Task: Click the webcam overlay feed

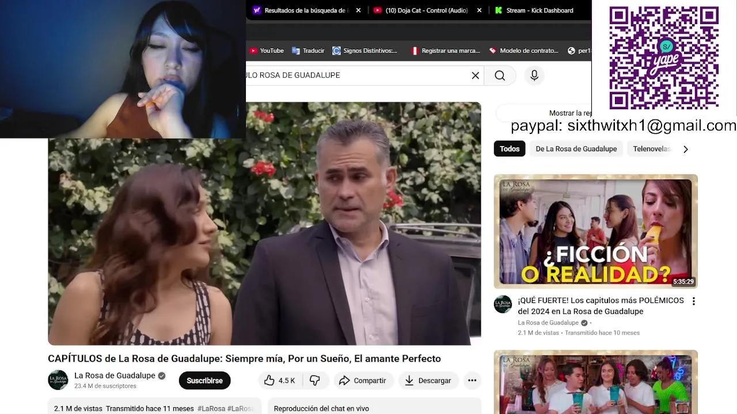Action: pyautogui.click(x=123, y=69)
